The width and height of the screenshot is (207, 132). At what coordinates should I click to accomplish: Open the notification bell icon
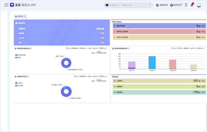[x=192, y=5]
